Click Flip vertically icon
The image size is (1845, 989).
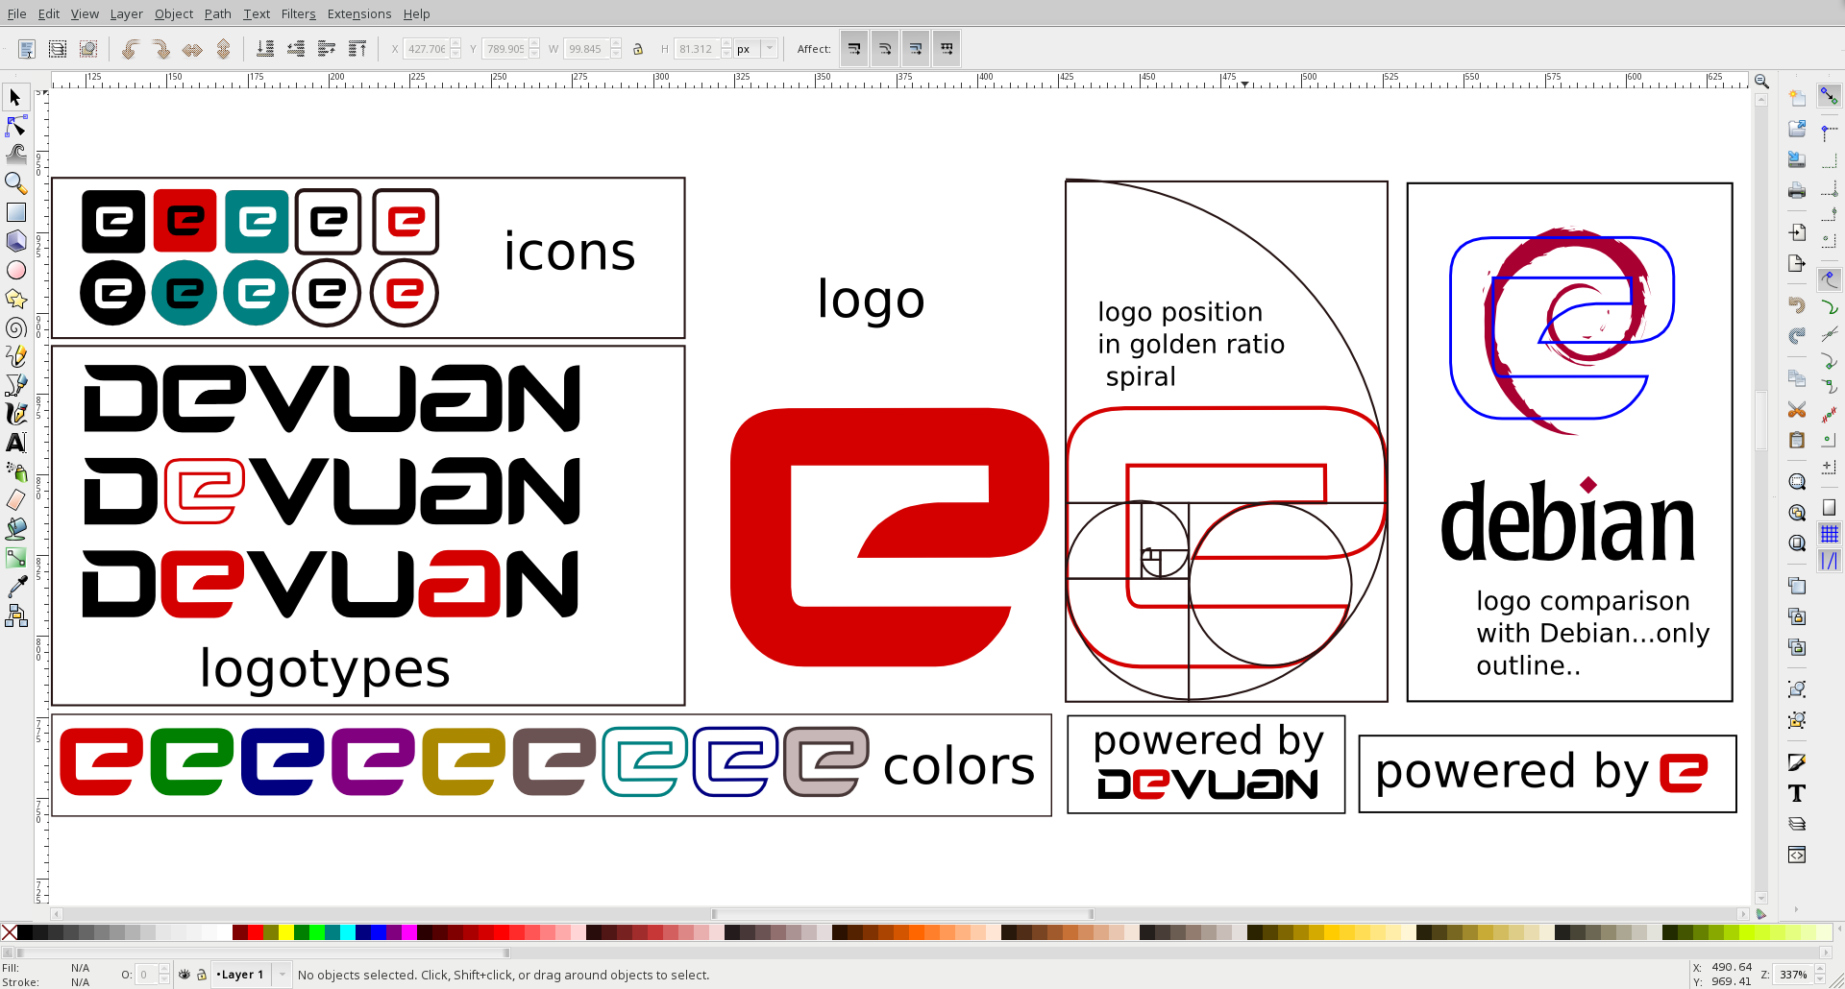point(223,49)
